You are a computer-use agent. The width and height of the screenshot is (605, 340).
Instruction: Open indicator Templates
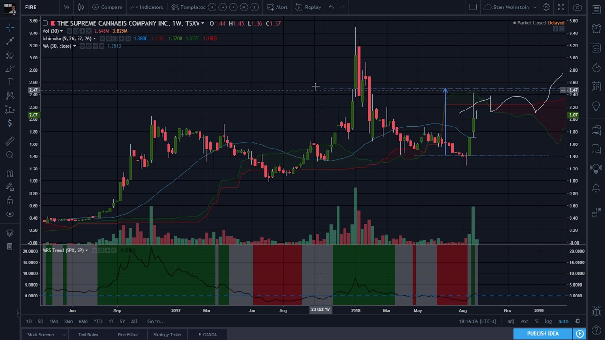tap(189, 7)
